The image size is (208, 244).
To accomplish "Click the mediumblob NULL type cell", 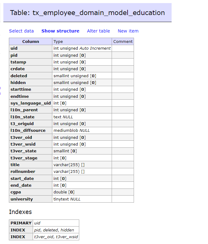I will pyautogui.click(x=72, y=130).
